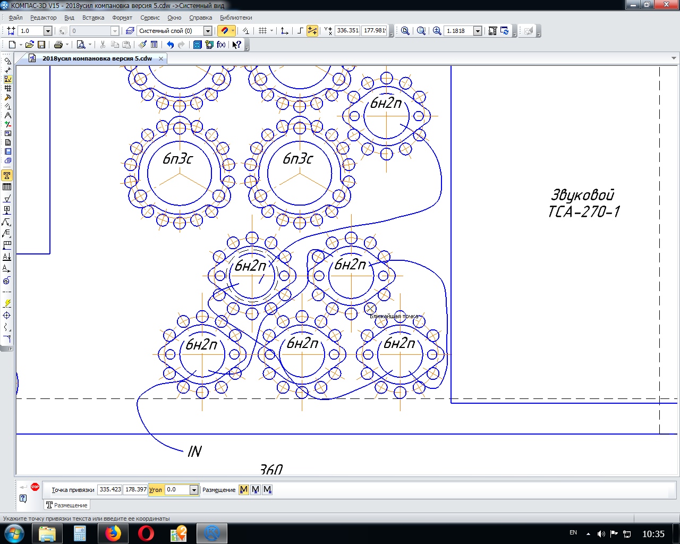
Task: Click the Точка привязки X coordinate field
Action: click(x=110, y=490)
